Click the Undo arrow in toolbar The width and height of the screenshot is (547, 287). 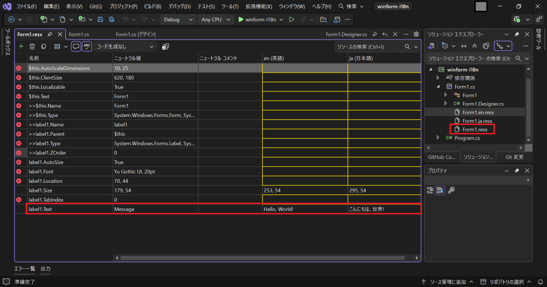125,19
